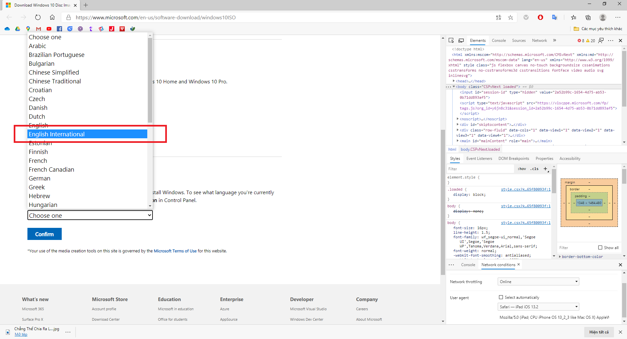Image resolution: width=627 pixels, height=339 pixels.
Task: Switch to the Network DevTools tab
Action: tap(539, 41)
